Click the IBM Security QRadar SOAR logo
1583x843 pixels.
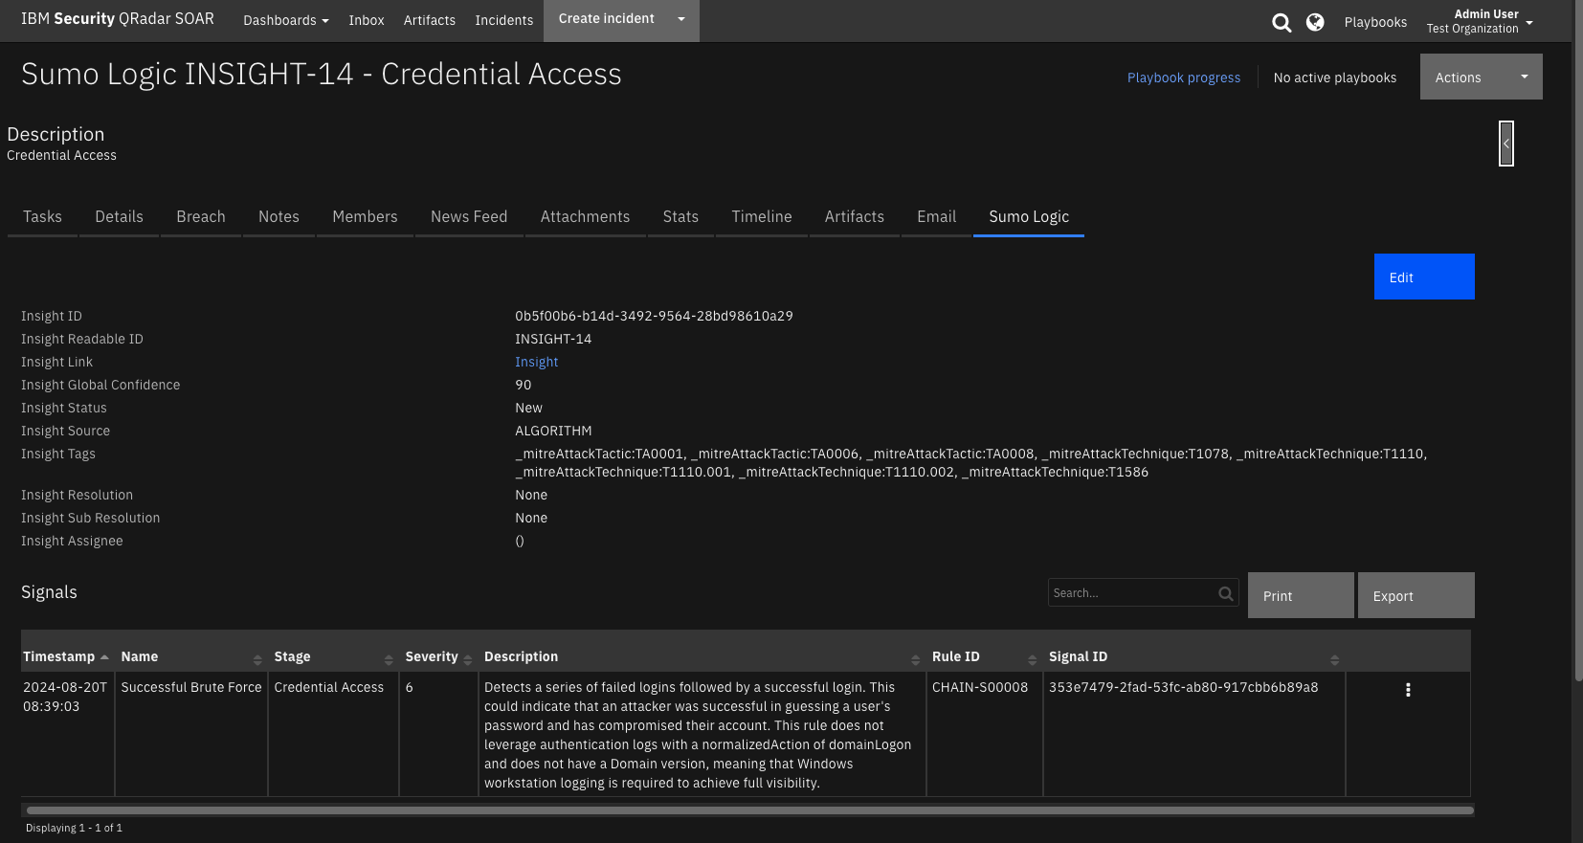click(118, 19)
